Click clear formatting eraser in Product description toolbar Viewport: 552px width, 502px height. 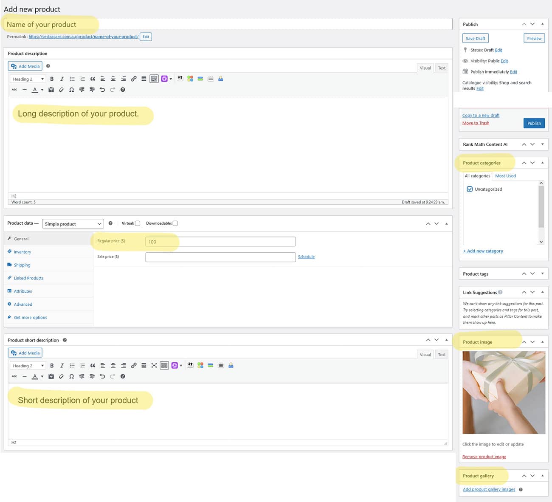61,90
